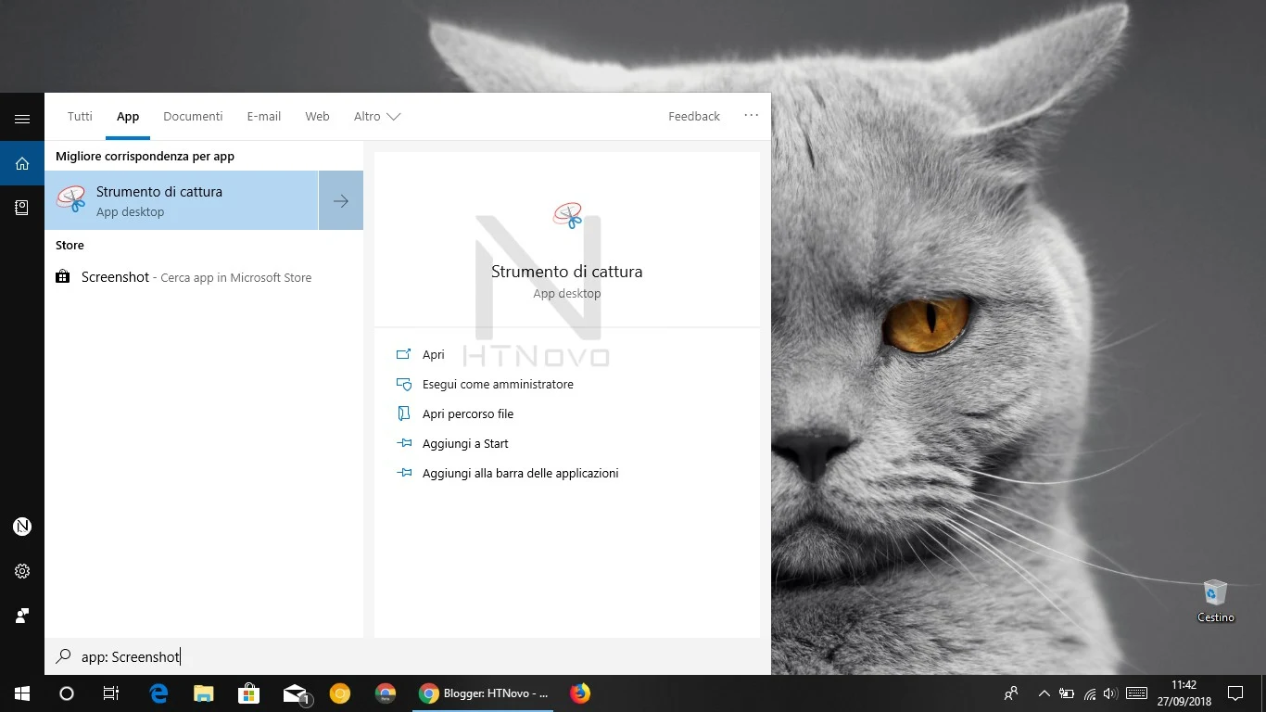Go to Home in search sidebar
1266x712 pixels.
pyautogui.click(x=22, y=164)
